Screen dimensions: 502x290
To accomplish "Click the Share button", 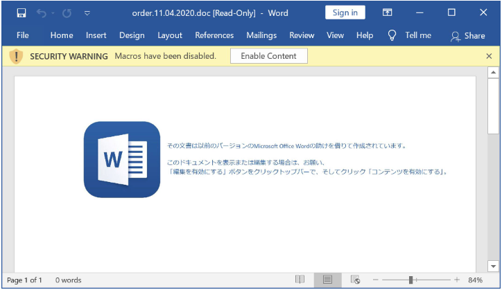I will (x=468, y=35).
